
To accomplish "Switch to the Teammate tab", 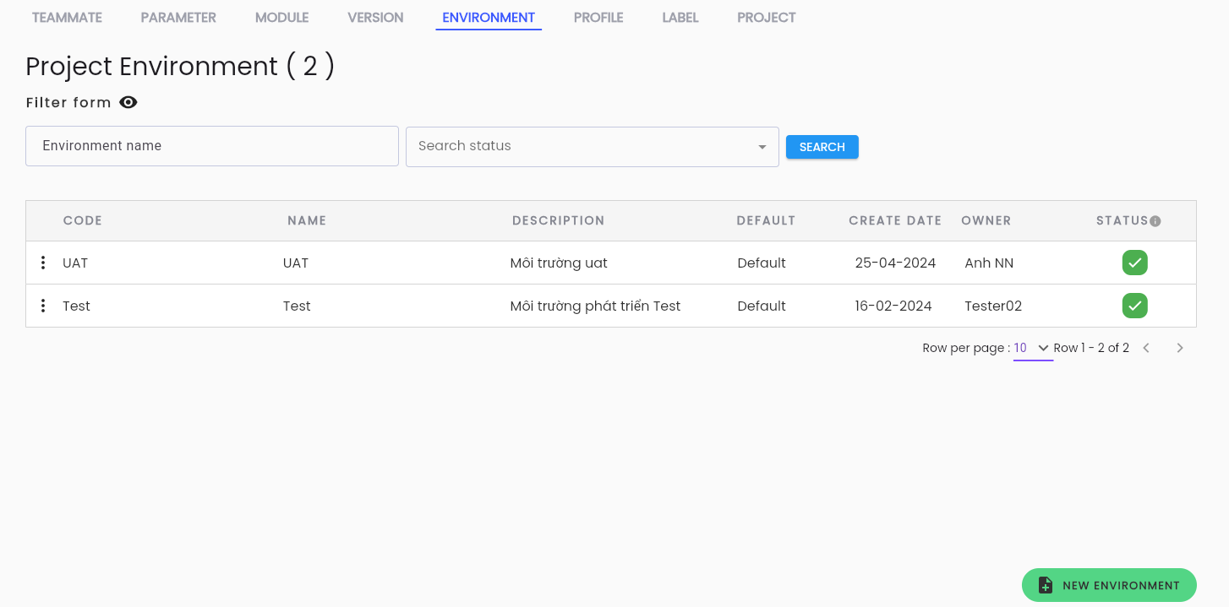I will coord(67,18).
